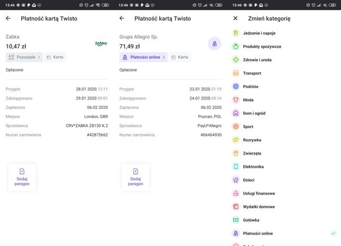Choose Gotówka category label
This screenshot has width=341, height=246.
(x=251, y=220)
